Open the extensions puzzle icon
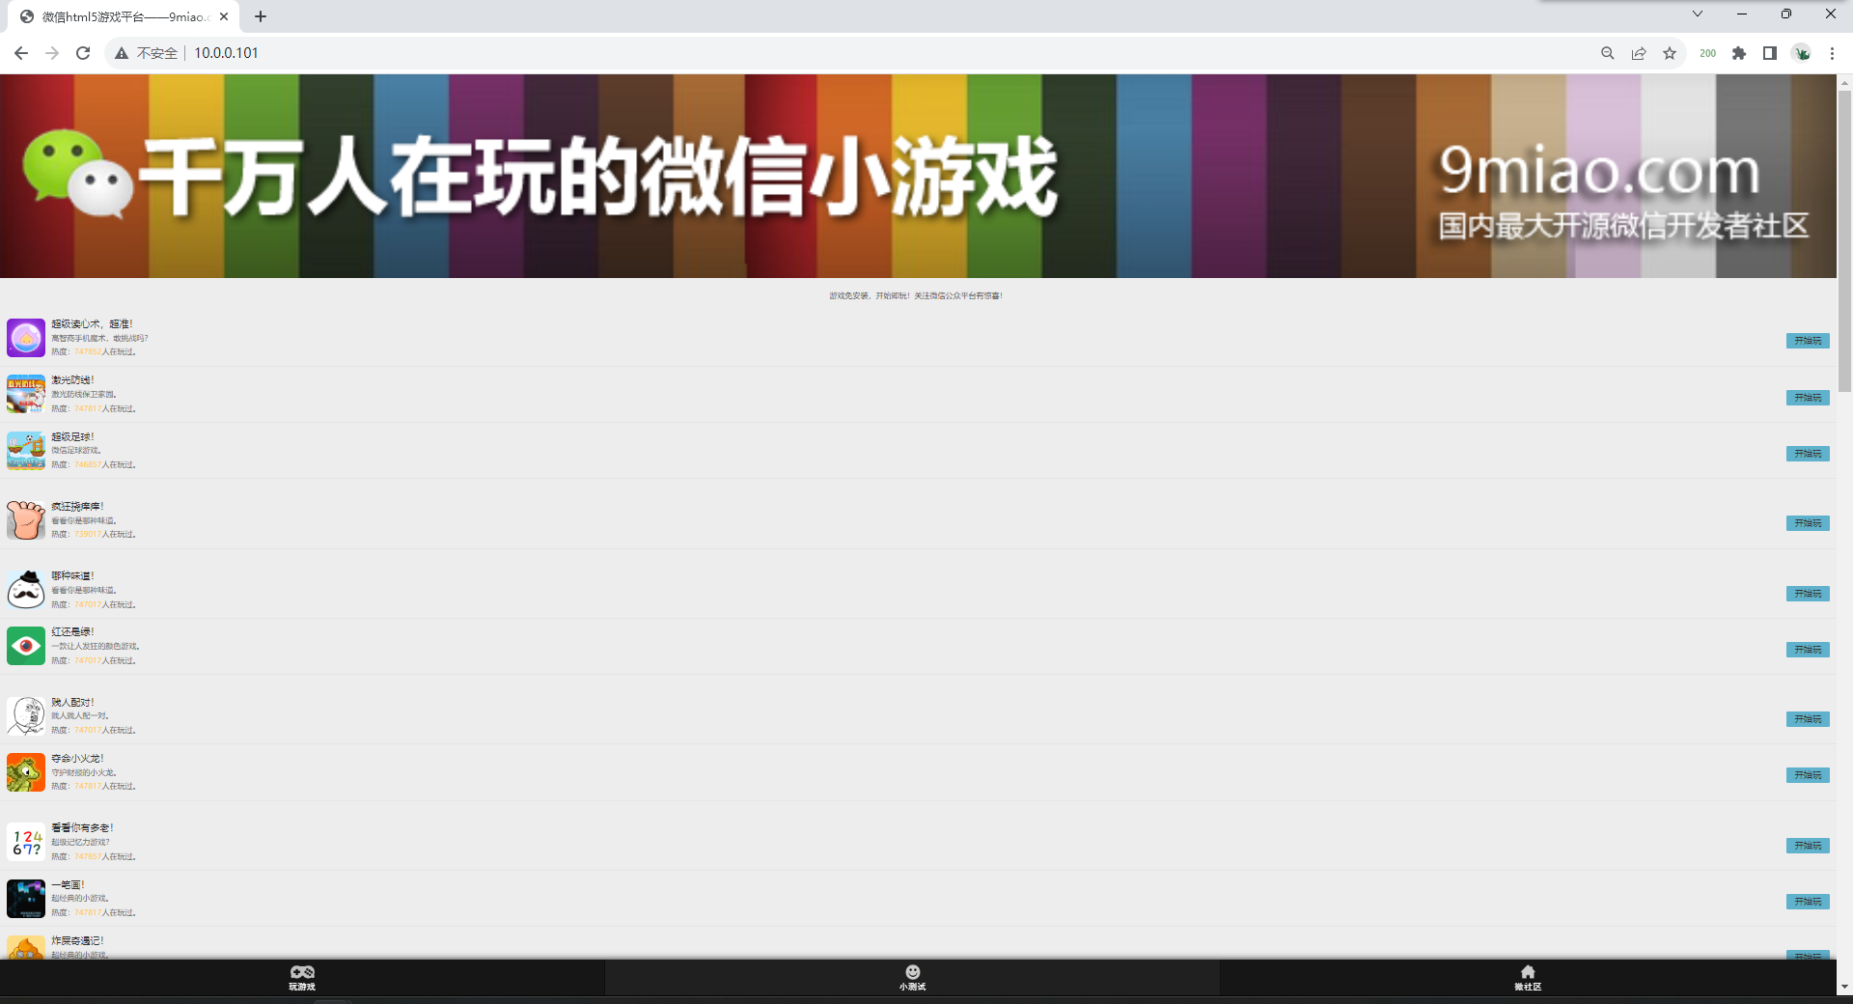Screen dimensions: 1853x1004 [1739, 53]
